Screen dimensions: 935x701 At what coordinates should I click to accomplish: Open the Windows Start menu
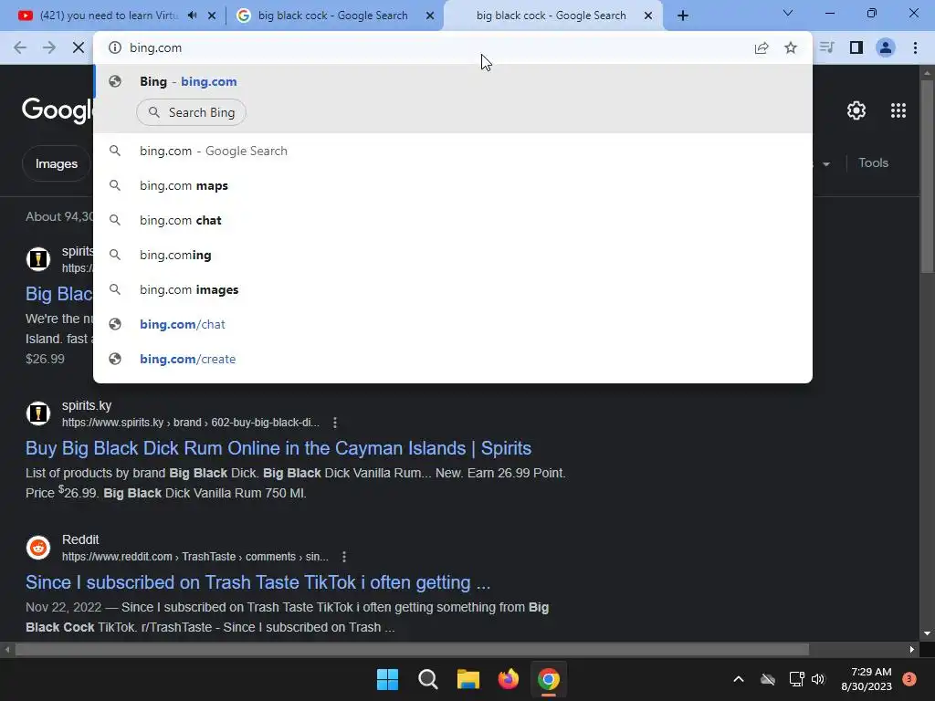click(387, 679)
